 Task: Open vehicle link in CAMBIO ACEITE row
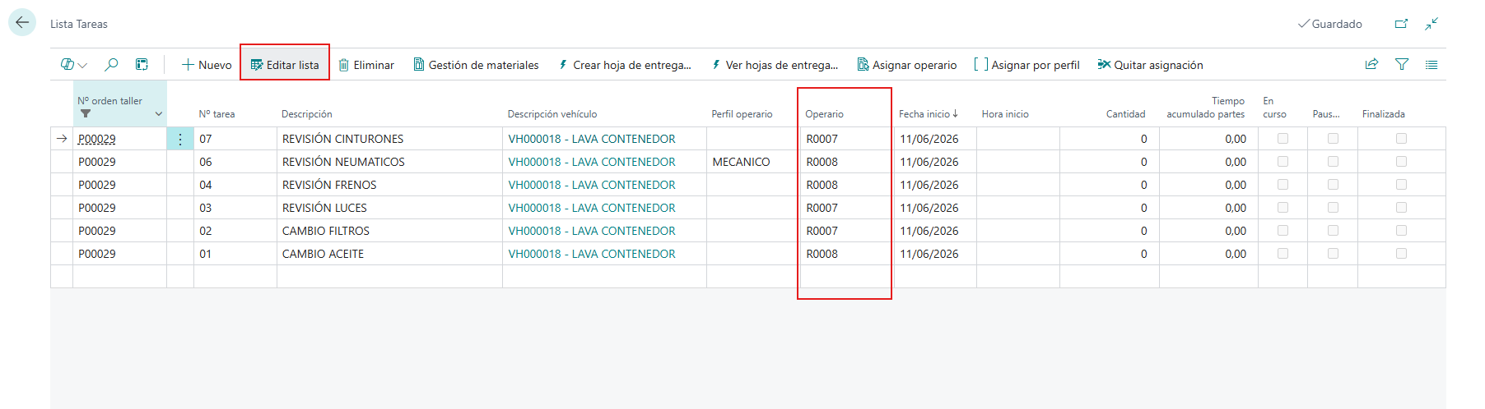click(592, 254)
